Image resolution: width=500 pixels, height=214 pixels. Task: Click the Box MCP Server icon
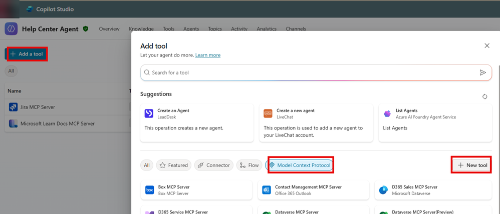[150, 190]
